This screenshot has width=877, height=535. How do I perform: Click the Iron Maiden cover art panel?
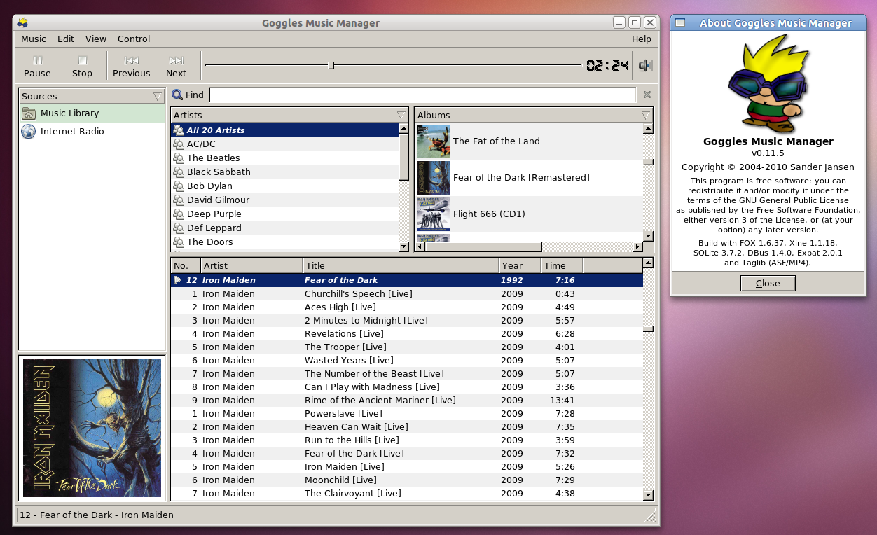click(x=92, y=428)
